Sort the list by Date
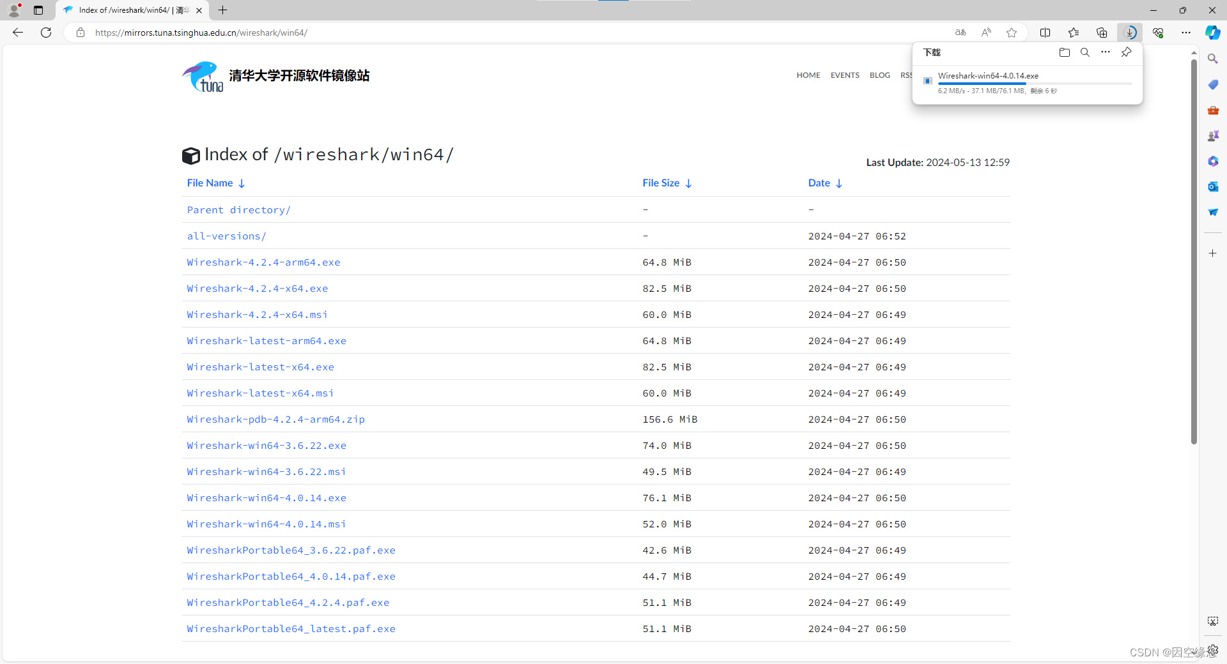The height and width of the screenshot is (664, 1227). coord(825,183)
